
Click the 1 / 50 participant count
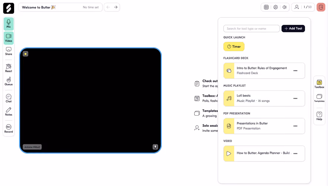tap(308, 7)
